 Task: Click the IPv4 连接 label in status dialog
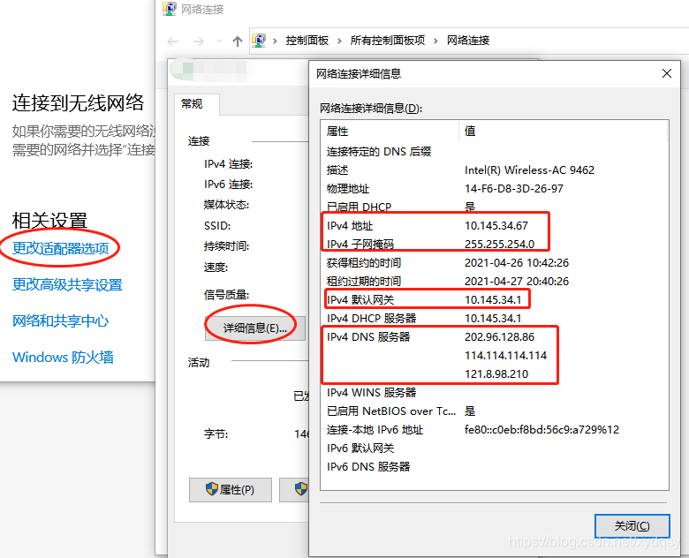tap(228, 164)
